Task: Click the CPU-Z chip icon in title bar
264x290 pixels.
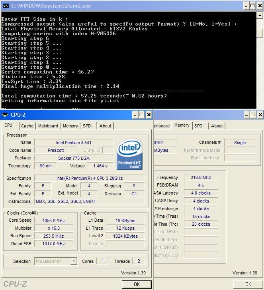Action: coord(5,115)
